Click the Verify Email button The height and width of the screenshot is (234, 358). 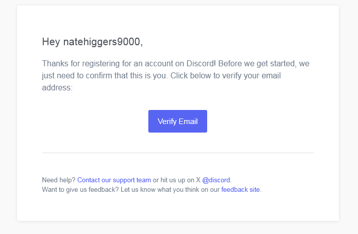pos(177,122)
